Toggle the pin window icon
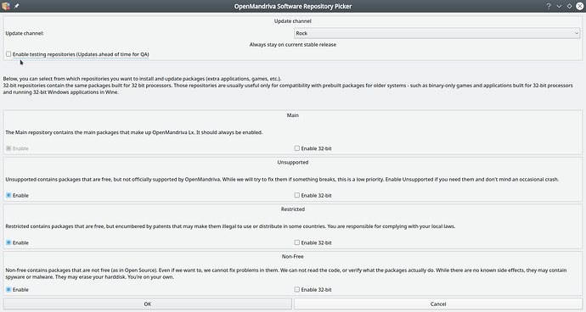586x312 pixels. [16, 6]
